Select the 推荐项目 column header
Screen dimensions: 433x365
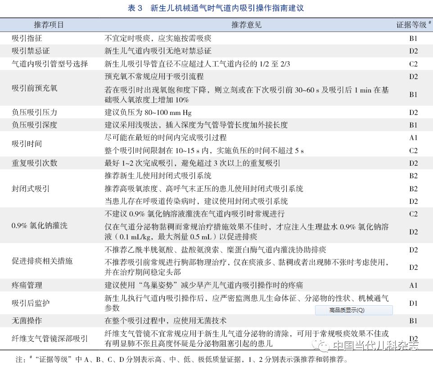49,25
